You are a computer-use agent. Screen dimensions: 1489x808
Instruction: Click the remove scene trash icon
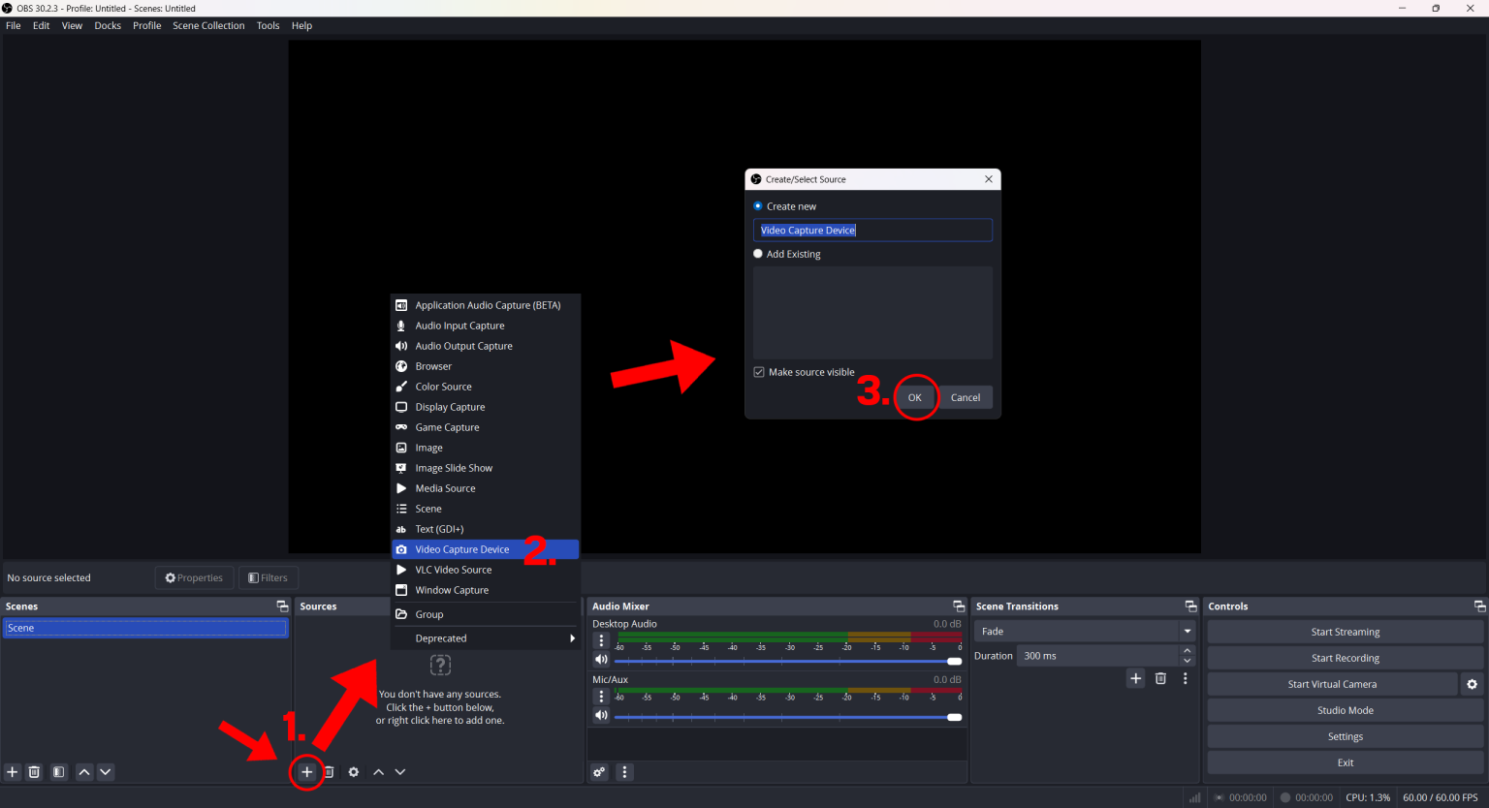34,772
